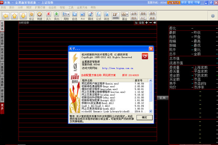The image size is (218, 145).
Task: Open the 金翼天地 menu
Action: pyautogui.click(x=82, y=7)
